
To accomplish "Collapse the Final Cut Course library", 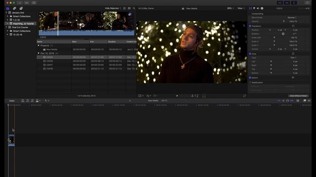I will click(6, 27).
